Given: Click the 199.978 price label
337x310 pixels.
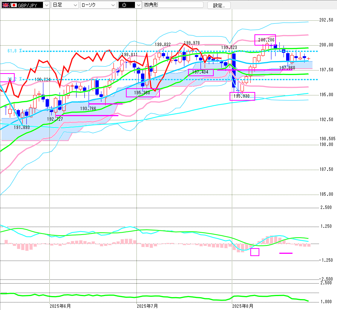Looking at the screenshot, I should click(x=192, y=43).
